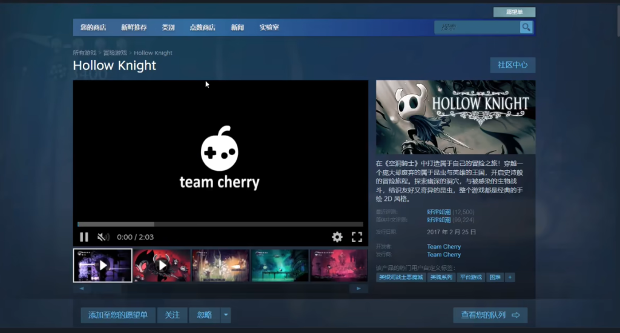The height and width of the screenshot is (333, 620).
Task: Click the magnifier search icon
Action: [526, 27]
